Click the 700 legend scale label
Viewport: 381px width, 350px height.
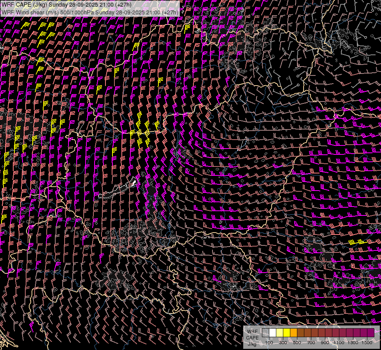click(311, 343)
